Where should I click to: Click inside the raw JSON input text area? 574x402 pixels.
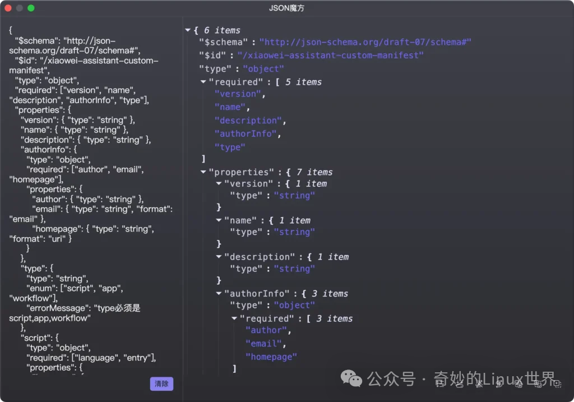91,200
